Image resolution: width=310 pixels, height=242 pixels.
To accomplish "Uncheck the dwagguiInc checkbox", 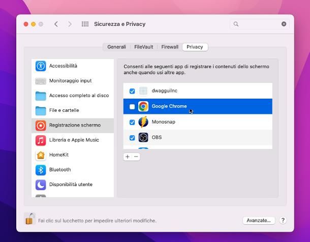I will [x=132, y=91].
